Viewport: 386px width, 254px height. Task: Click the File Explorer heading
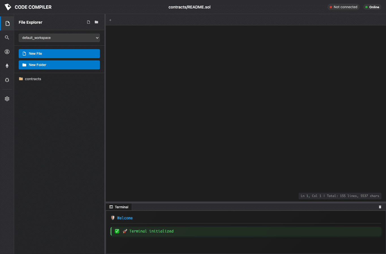click(x=31, y=22)
